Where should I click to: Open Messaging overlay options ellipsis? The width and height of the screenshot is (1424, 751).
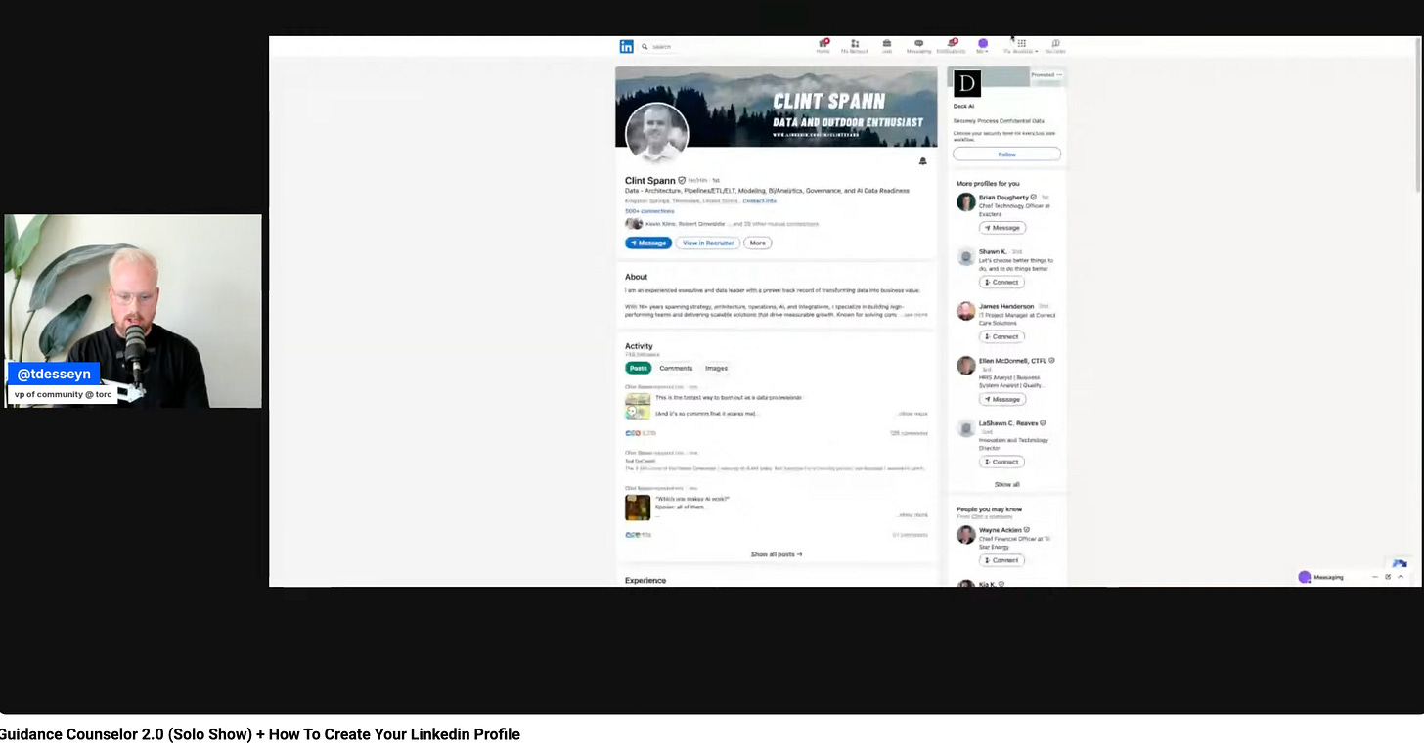pyautogui.click(x=1375, y=577)
